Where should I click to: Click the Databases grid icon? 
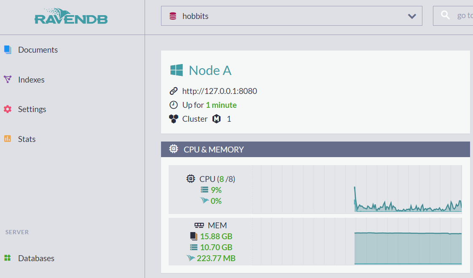pos(8,258)
